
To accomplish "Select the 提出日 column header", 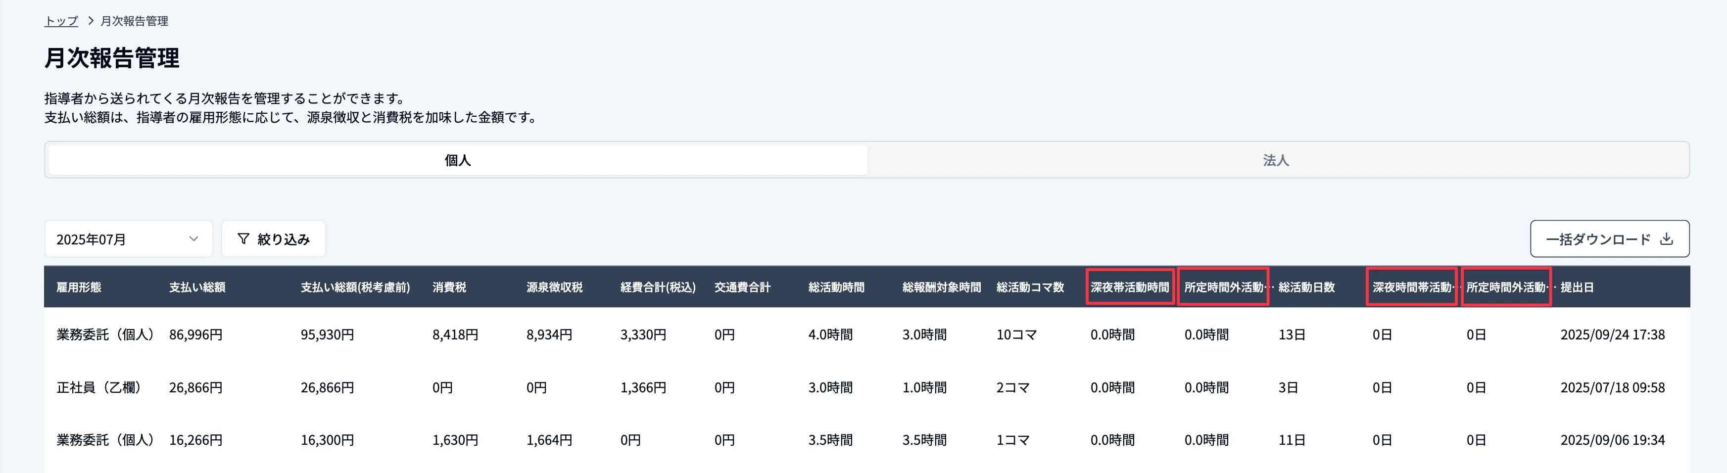I will (1577, 287).
